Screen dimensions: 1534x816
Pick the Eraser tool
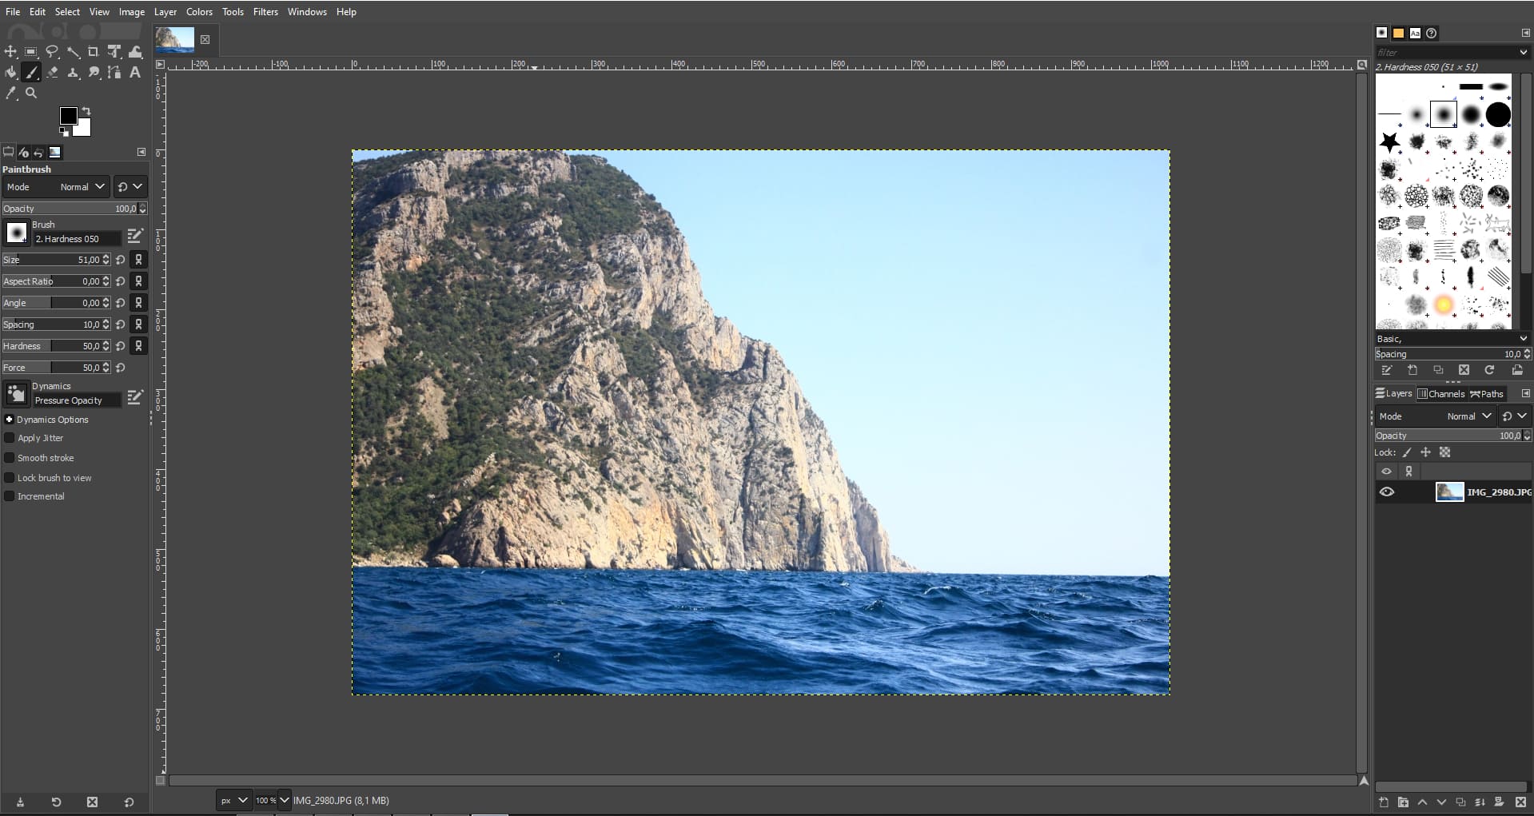tap(52, 73)
